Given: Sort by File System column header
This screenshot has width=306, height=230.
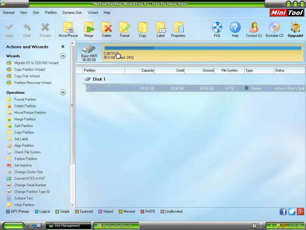Looking at the screenshot, I should (x=229, y=70).
